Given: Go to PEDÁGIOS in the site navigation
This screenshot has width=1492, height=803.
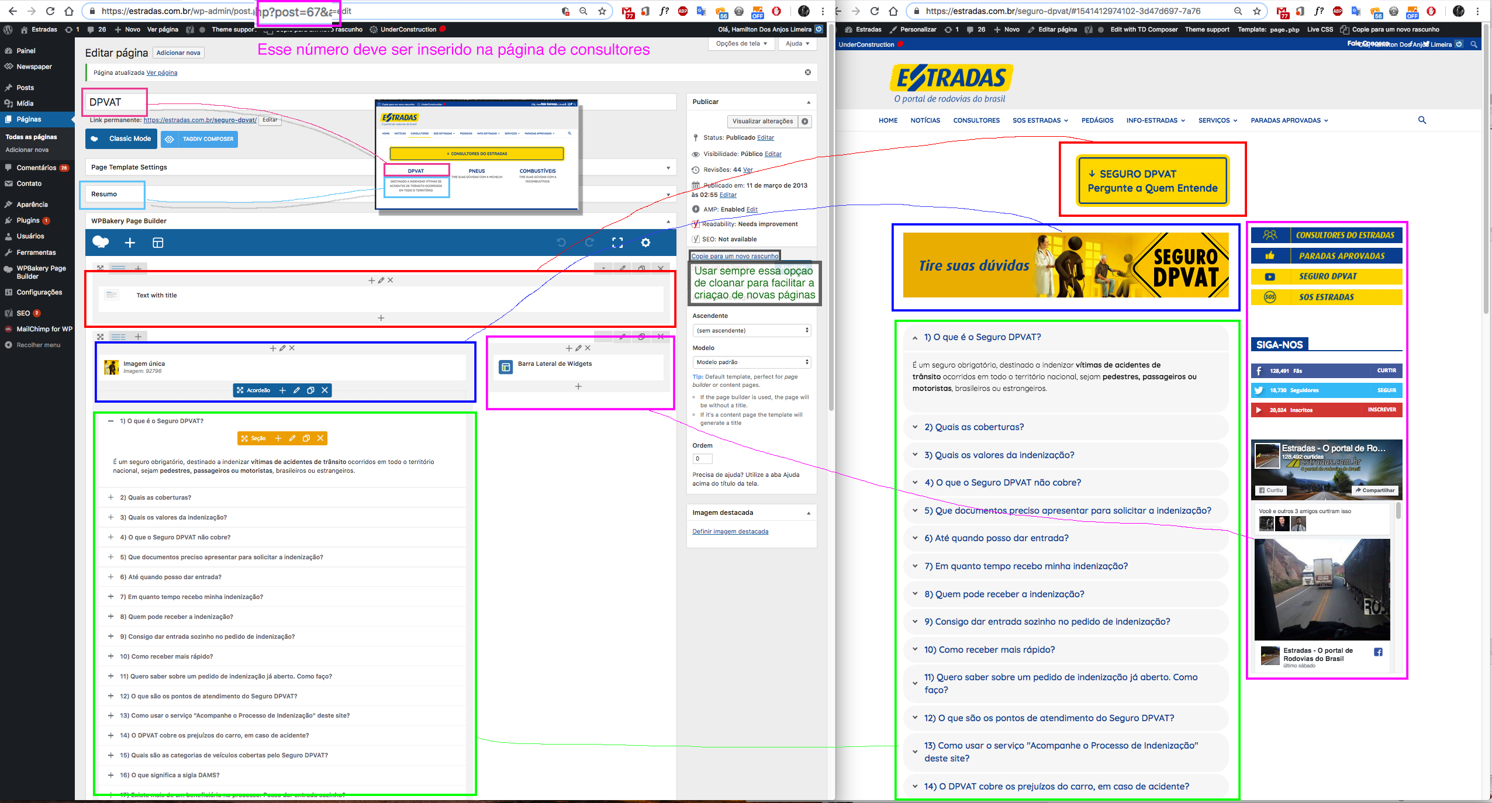Looking at the screenshot, I should click(1097, 120).
